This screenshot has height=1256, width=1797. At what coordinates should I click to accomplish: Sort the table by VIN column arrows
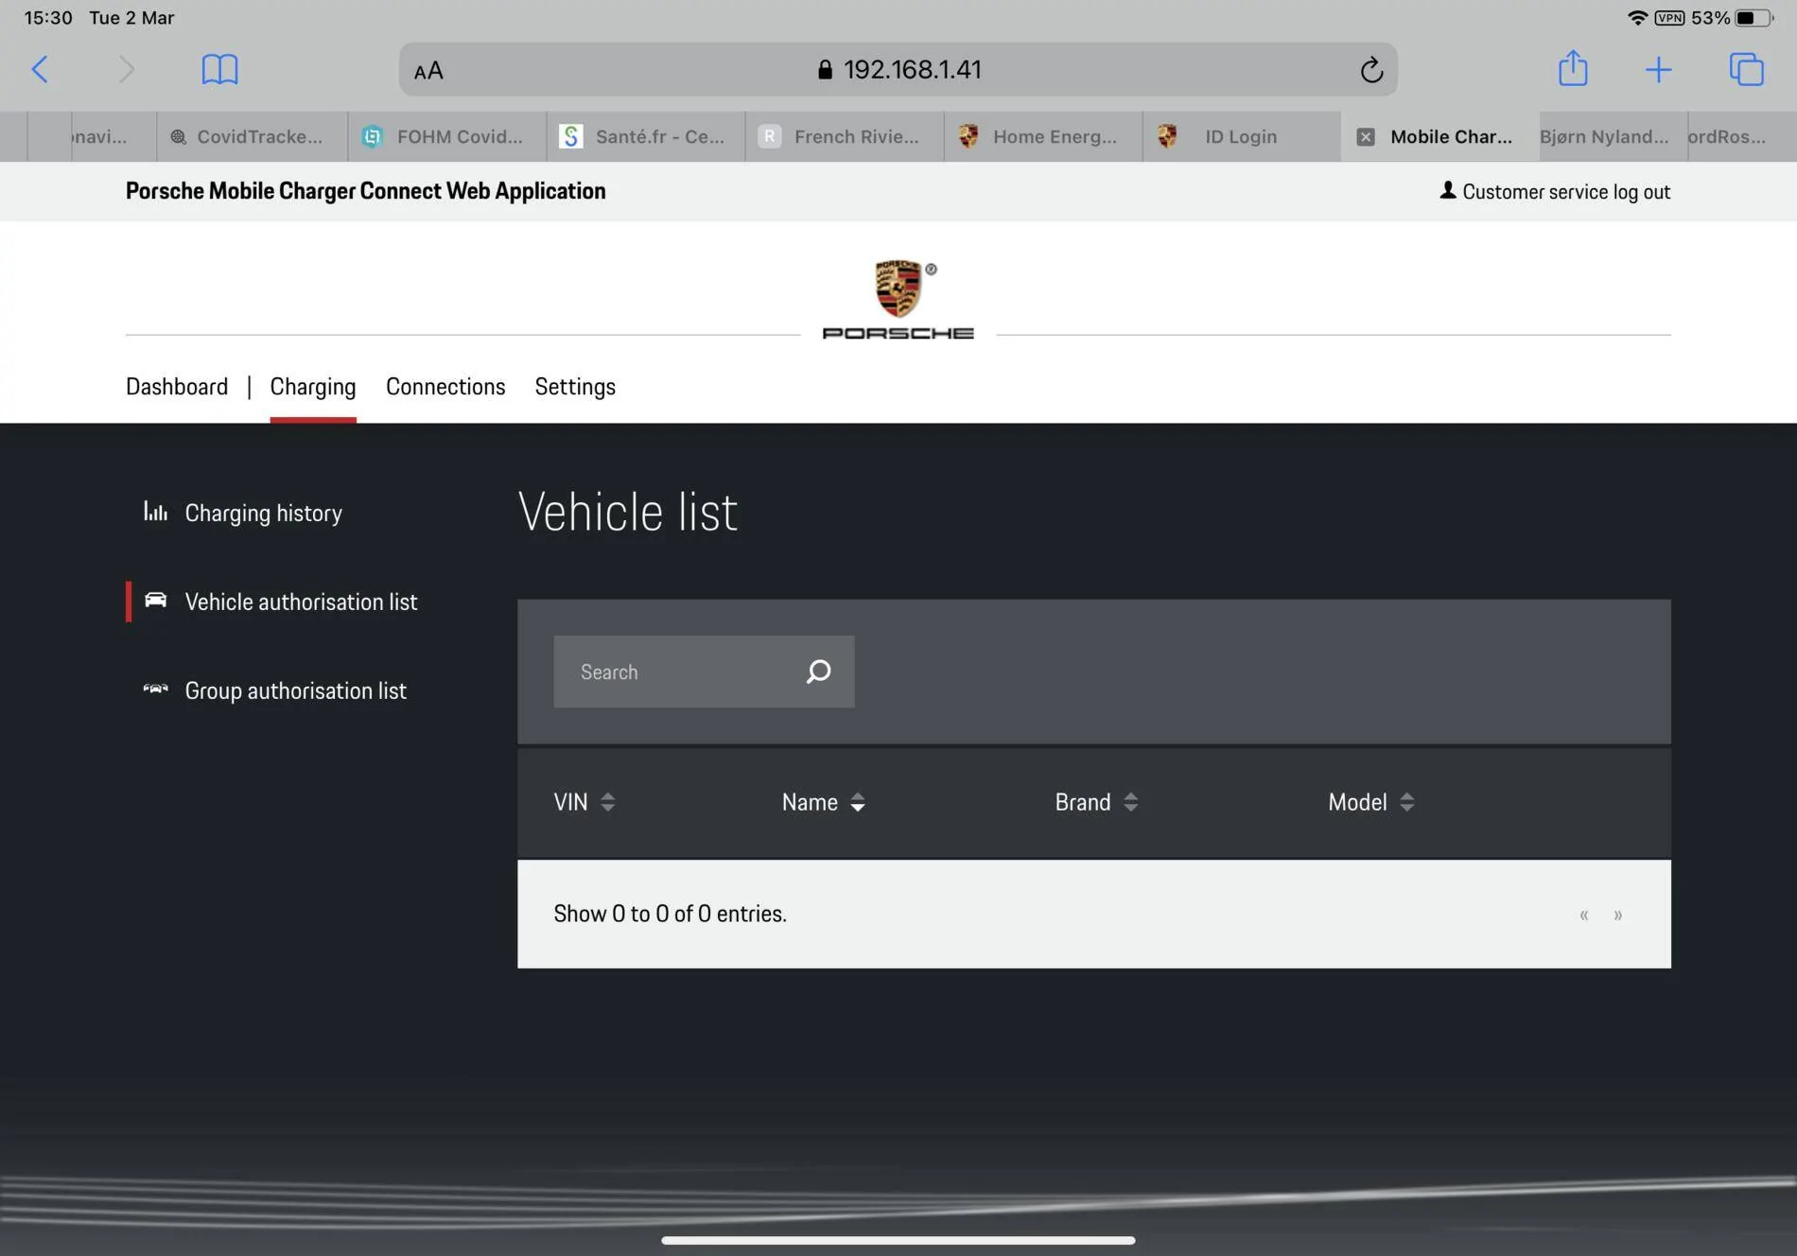(x=607, y=802)
